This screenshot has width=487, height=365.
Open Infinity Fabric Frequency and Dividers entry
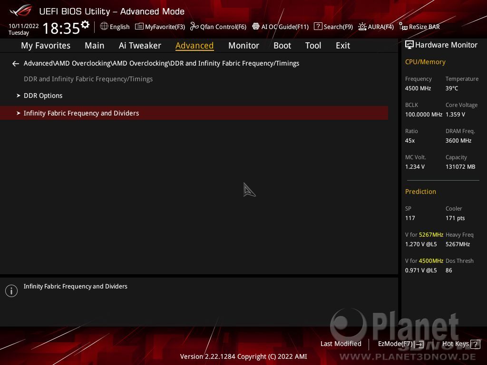tap(194, 113)
